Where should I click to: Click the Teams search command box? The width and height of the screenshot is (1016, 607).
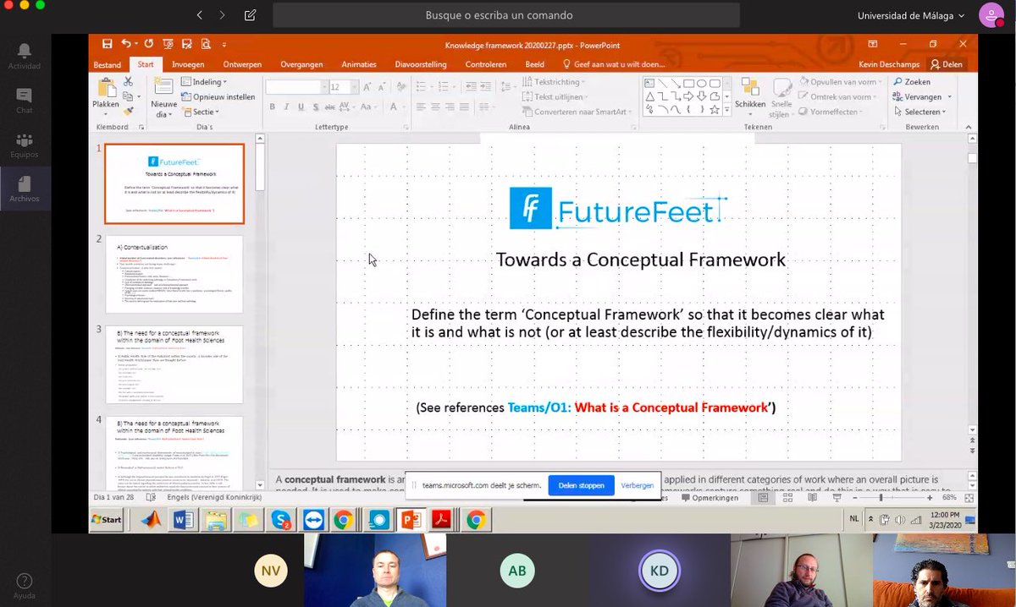click(505, 15)
